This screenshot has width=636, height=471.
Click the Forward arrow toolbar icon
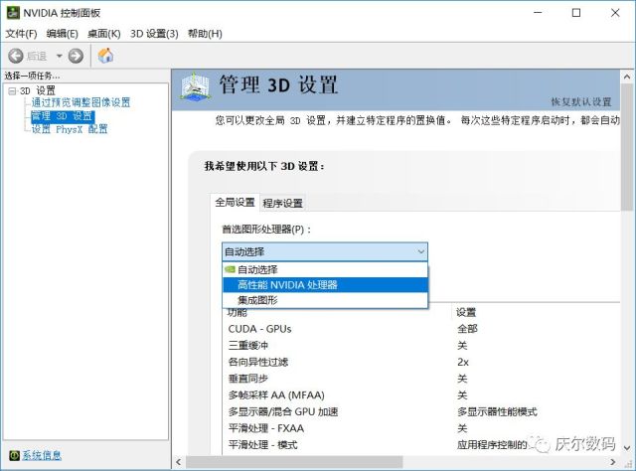[x=76, y=56]
